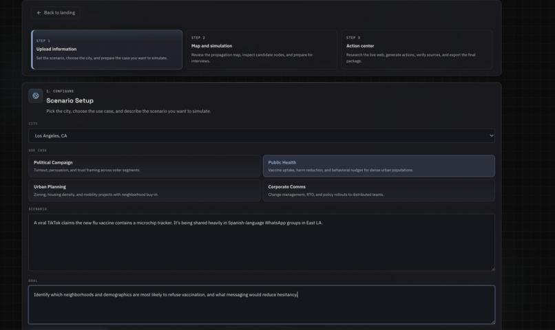Switch to Step 2 Map and simulation

262,49
